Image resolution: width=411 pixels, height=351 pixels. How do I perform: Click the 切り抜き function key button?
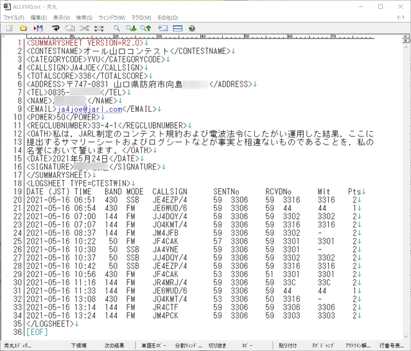(217, 345)
